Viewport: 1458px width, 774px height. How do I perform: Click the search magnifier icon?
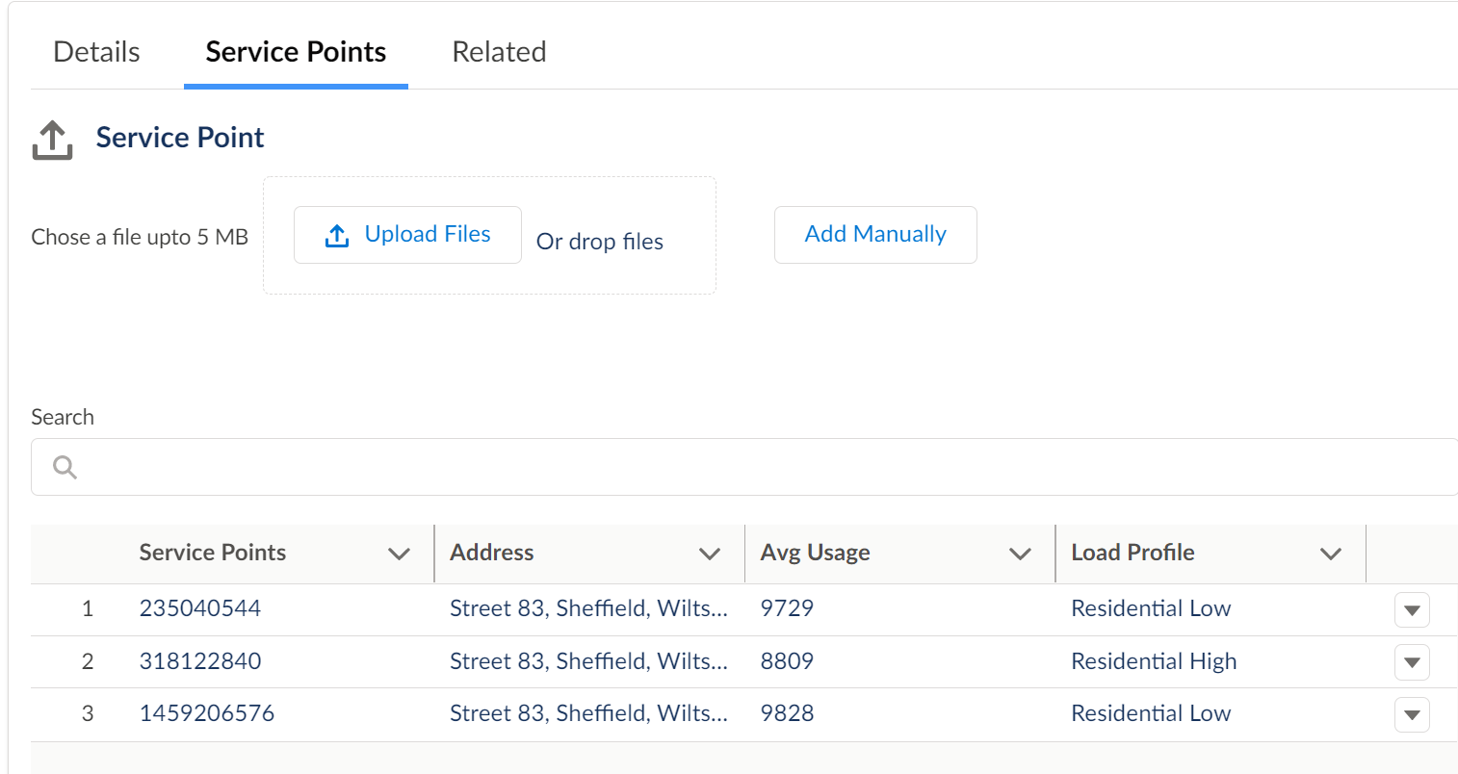point(65,467)
